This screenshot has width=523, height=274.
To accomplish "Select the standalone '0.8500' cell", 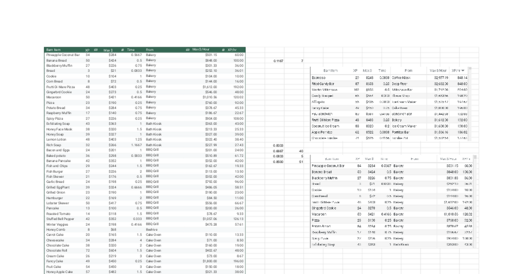I will (278, 161).
